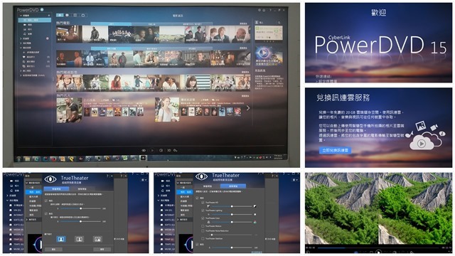Viewport: 455px width, 256px height.
Task: Collapse 媒體庫 media library tree in main sidebar
Action: tap(21, 16)
